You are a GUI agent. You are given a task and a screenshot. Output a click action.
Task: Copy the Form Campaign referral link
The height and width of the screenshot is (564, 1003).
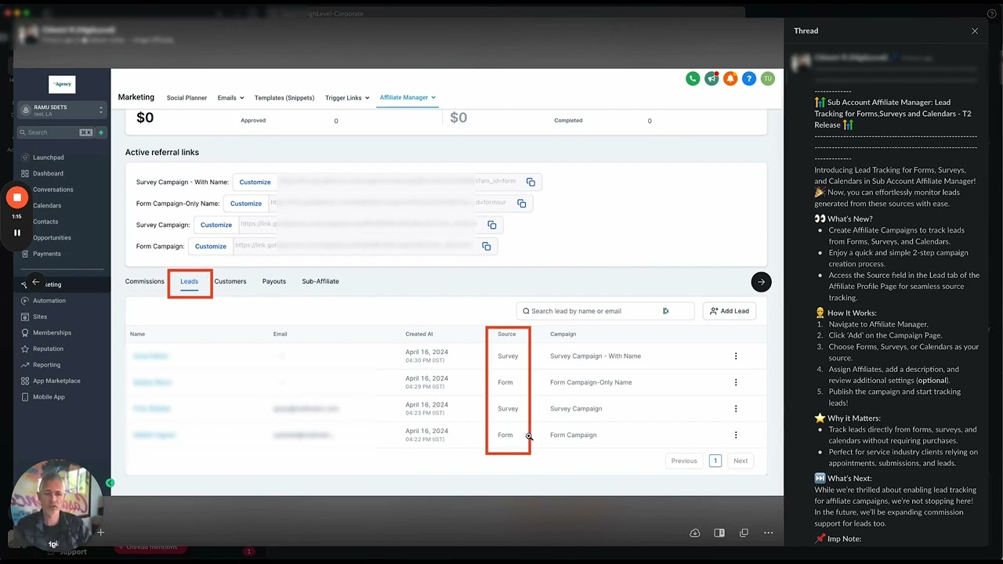pyautogui.click(x=487, y=246)
